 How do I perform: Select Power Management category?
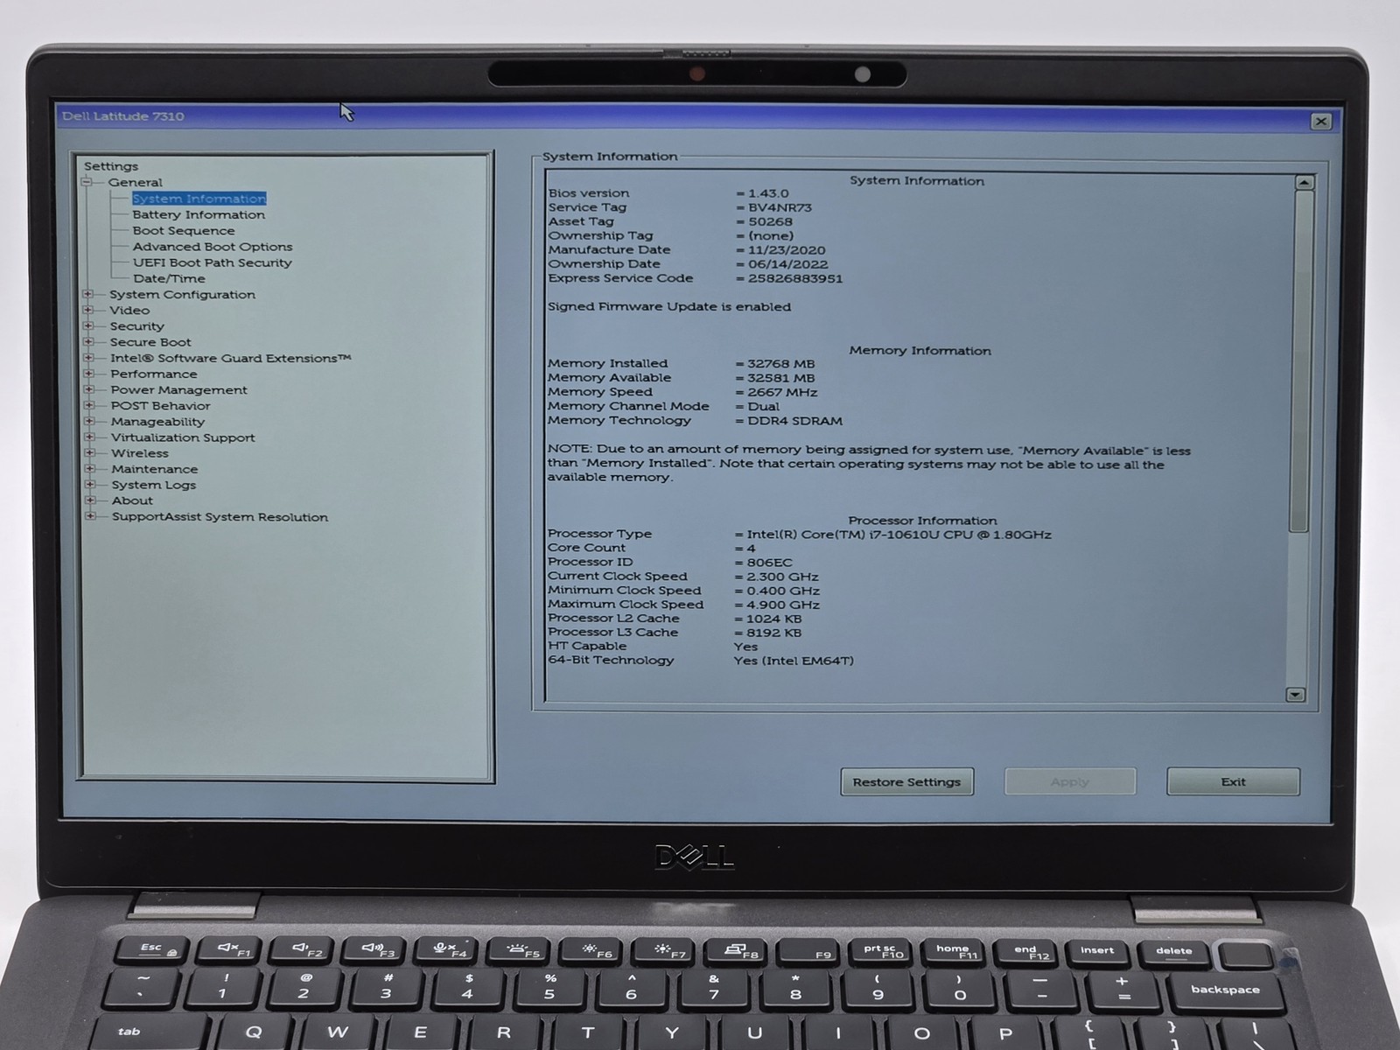pyautogui.click(x=179, y=390)
